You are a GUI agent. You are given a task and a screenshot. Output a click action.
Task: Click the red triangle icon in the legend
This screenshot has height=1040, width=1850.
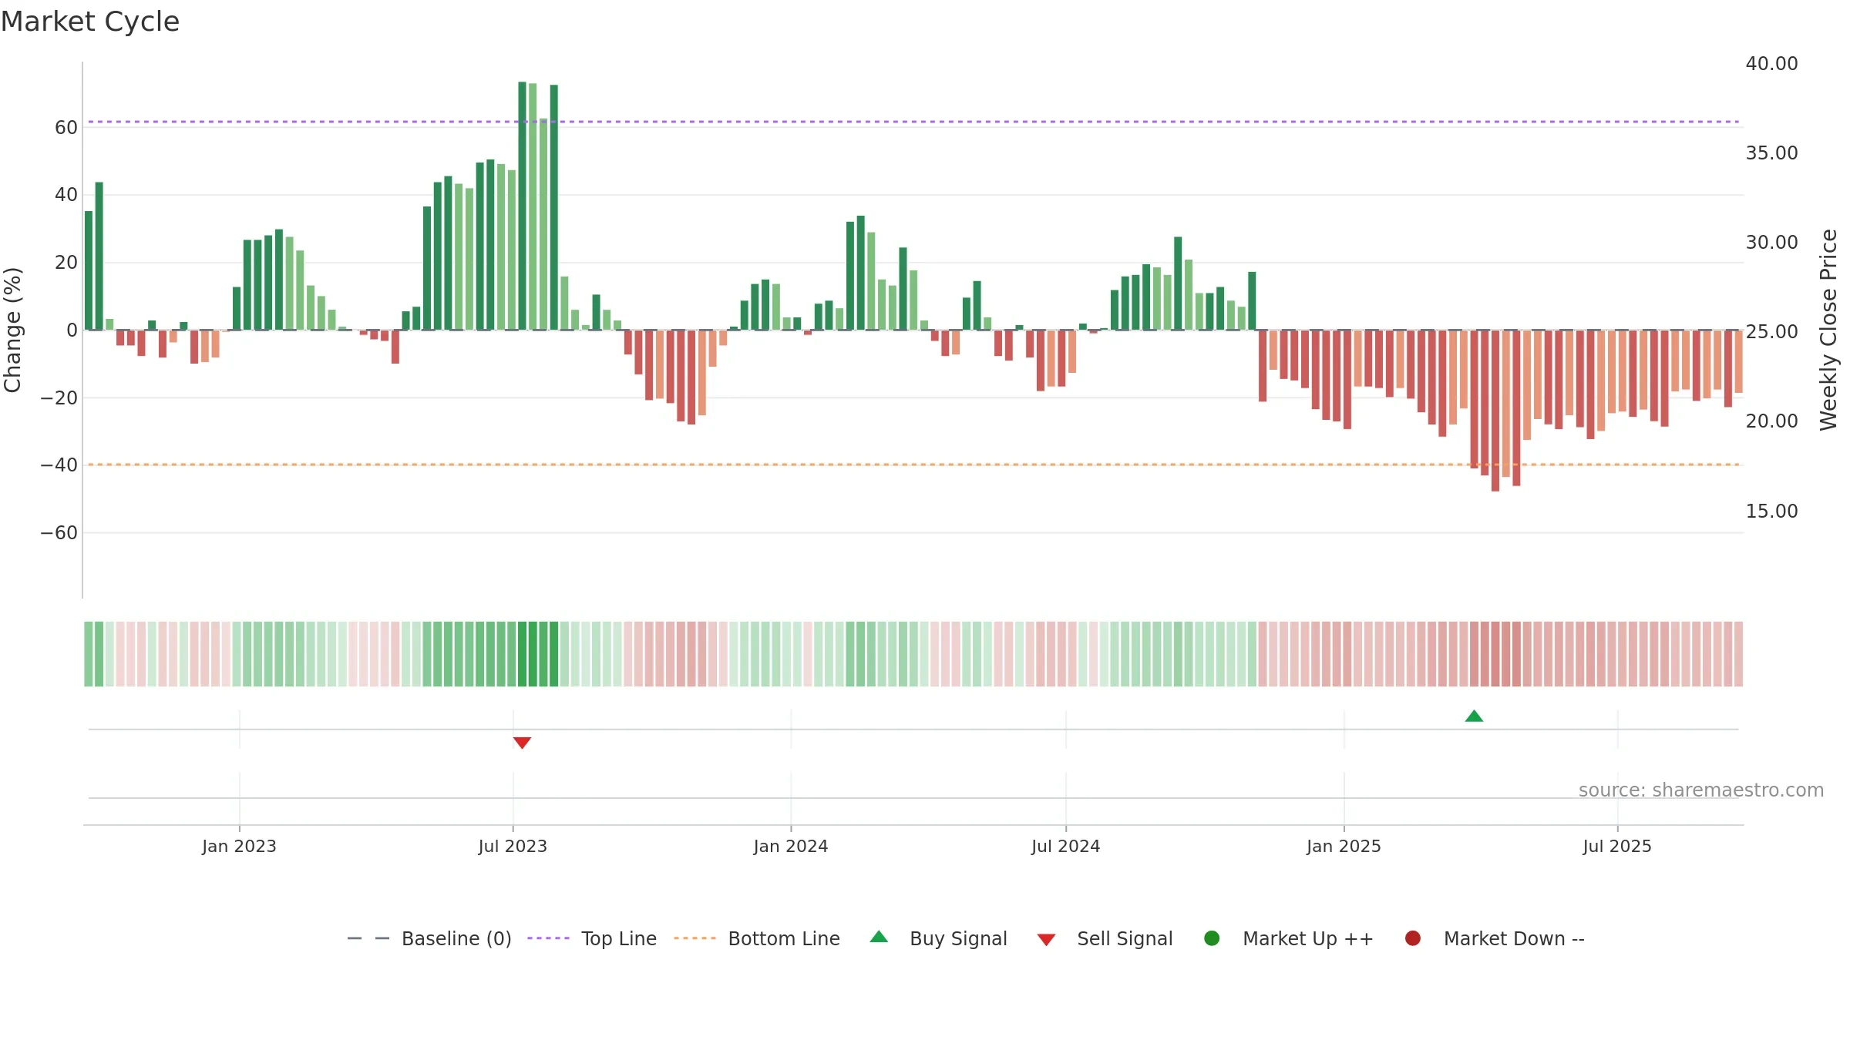point(1046,940)
